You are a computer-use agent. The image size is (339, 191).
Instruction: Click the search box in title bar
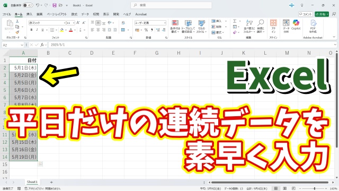(x=171, y=5)
